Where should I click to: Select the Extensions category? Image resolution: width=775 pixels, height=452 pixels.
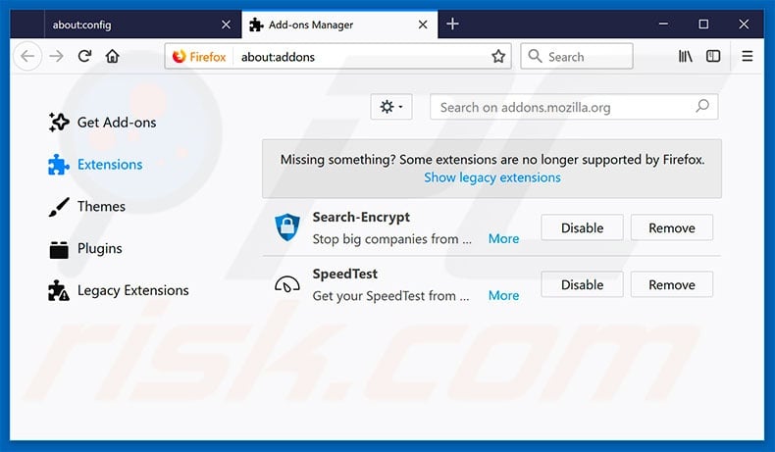point(95,165)
